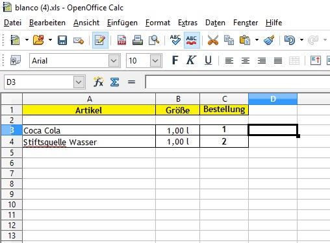
Task: Select the Format Paintbrush icon
Action: (269, 40)
